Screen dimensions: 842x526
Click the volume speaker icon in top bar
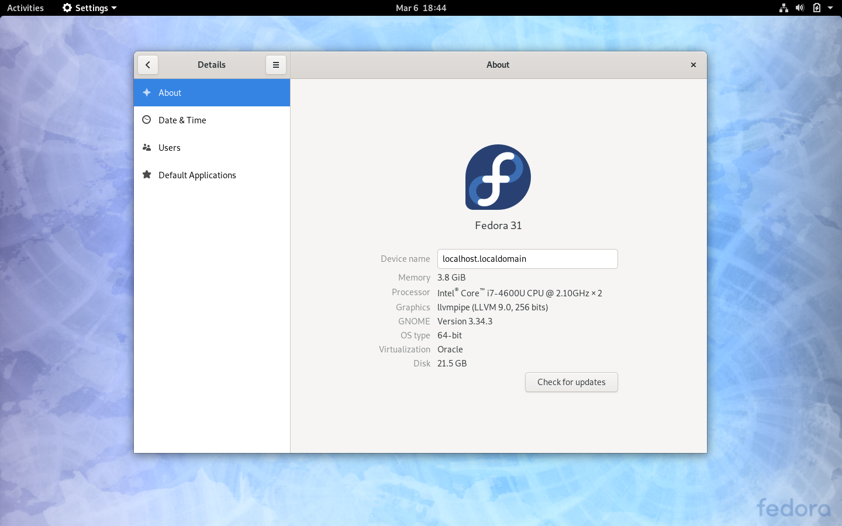coord(800,8)
